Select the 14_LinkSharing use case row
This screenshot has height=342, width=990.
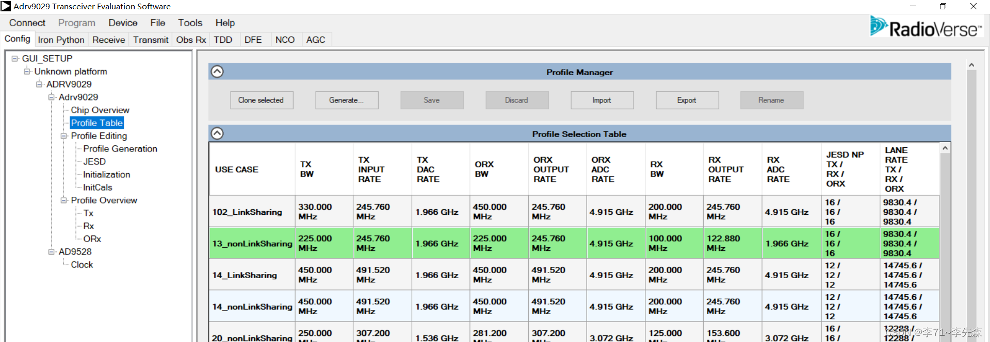point(574,275)
